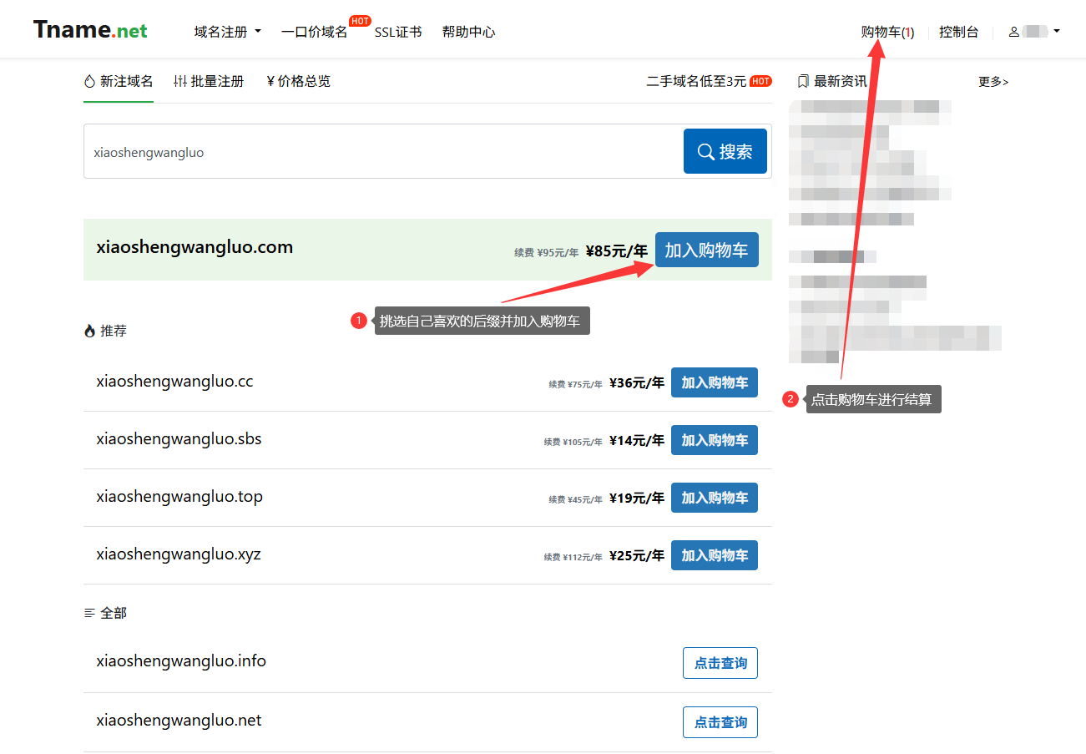Viewport: 1086px width, 754px height.
Task: Click the HOT badge on 一口价域名
Action: [360, 21]
